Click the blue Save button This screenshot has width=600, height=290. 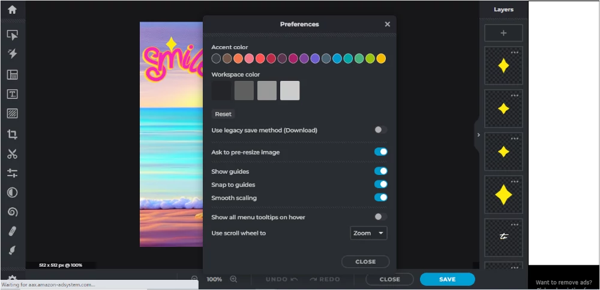click(x=447, y=279)
